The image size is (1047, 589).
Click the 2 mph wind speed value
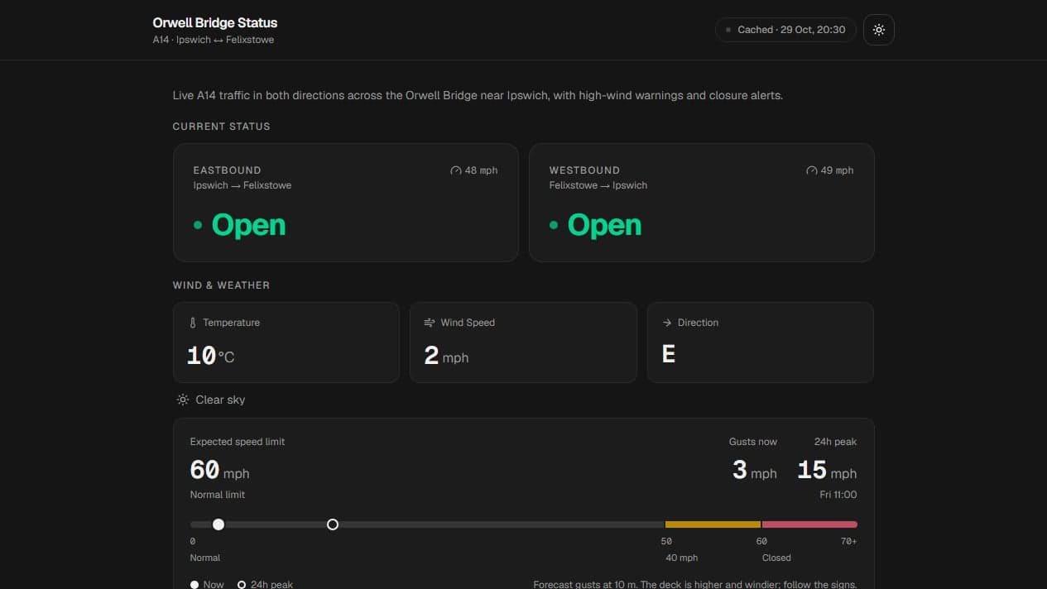(446, 356)
